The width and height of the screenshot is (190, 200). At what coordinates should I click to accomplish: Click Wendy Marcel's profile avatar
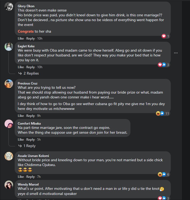(9, 185)
